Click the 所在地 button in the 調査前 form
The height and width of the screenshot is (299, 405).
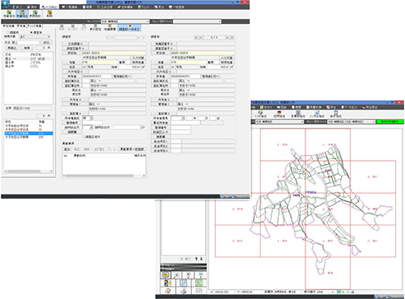tap(72, 53)
